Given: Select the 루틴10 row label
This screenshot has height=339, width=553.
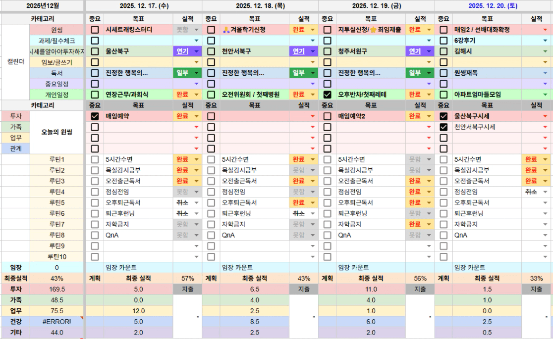Looking at the screenshot, I should point(57,256).
